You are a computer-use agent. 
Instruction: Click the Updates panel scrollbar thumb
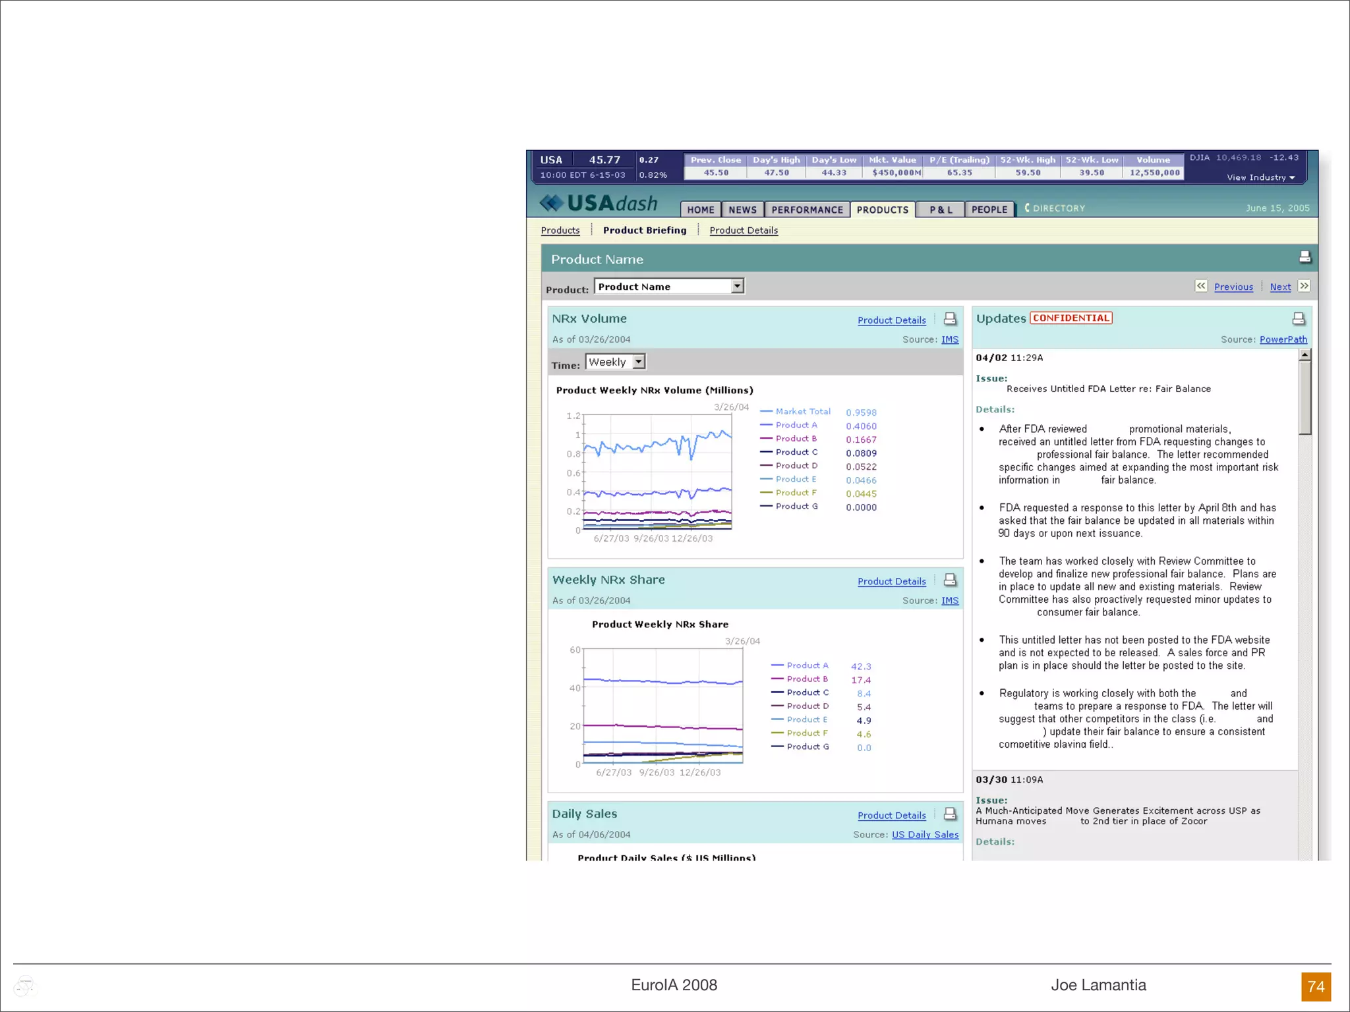pos(1305,397)
